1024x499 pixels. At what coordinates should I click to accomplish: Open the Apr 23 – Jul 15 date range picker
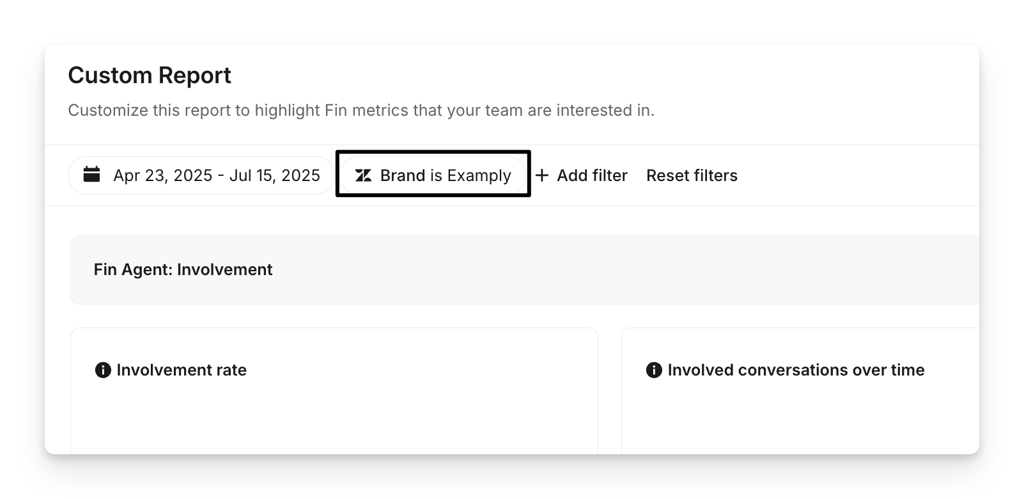201,175
